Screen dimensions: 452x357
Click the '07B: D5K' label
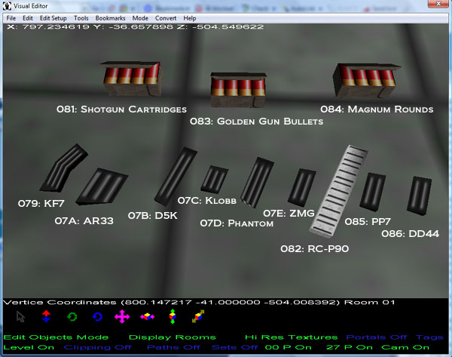[x=152, y=216]
